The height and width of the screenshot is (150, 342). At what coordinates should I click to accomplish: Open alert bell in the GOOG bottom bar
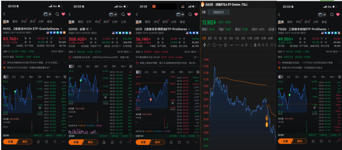pyautogui.click(x=112, y=142)
